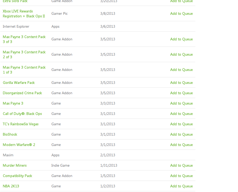
Task: Select the NBA 2K13 title link
Action: [11, 186]
